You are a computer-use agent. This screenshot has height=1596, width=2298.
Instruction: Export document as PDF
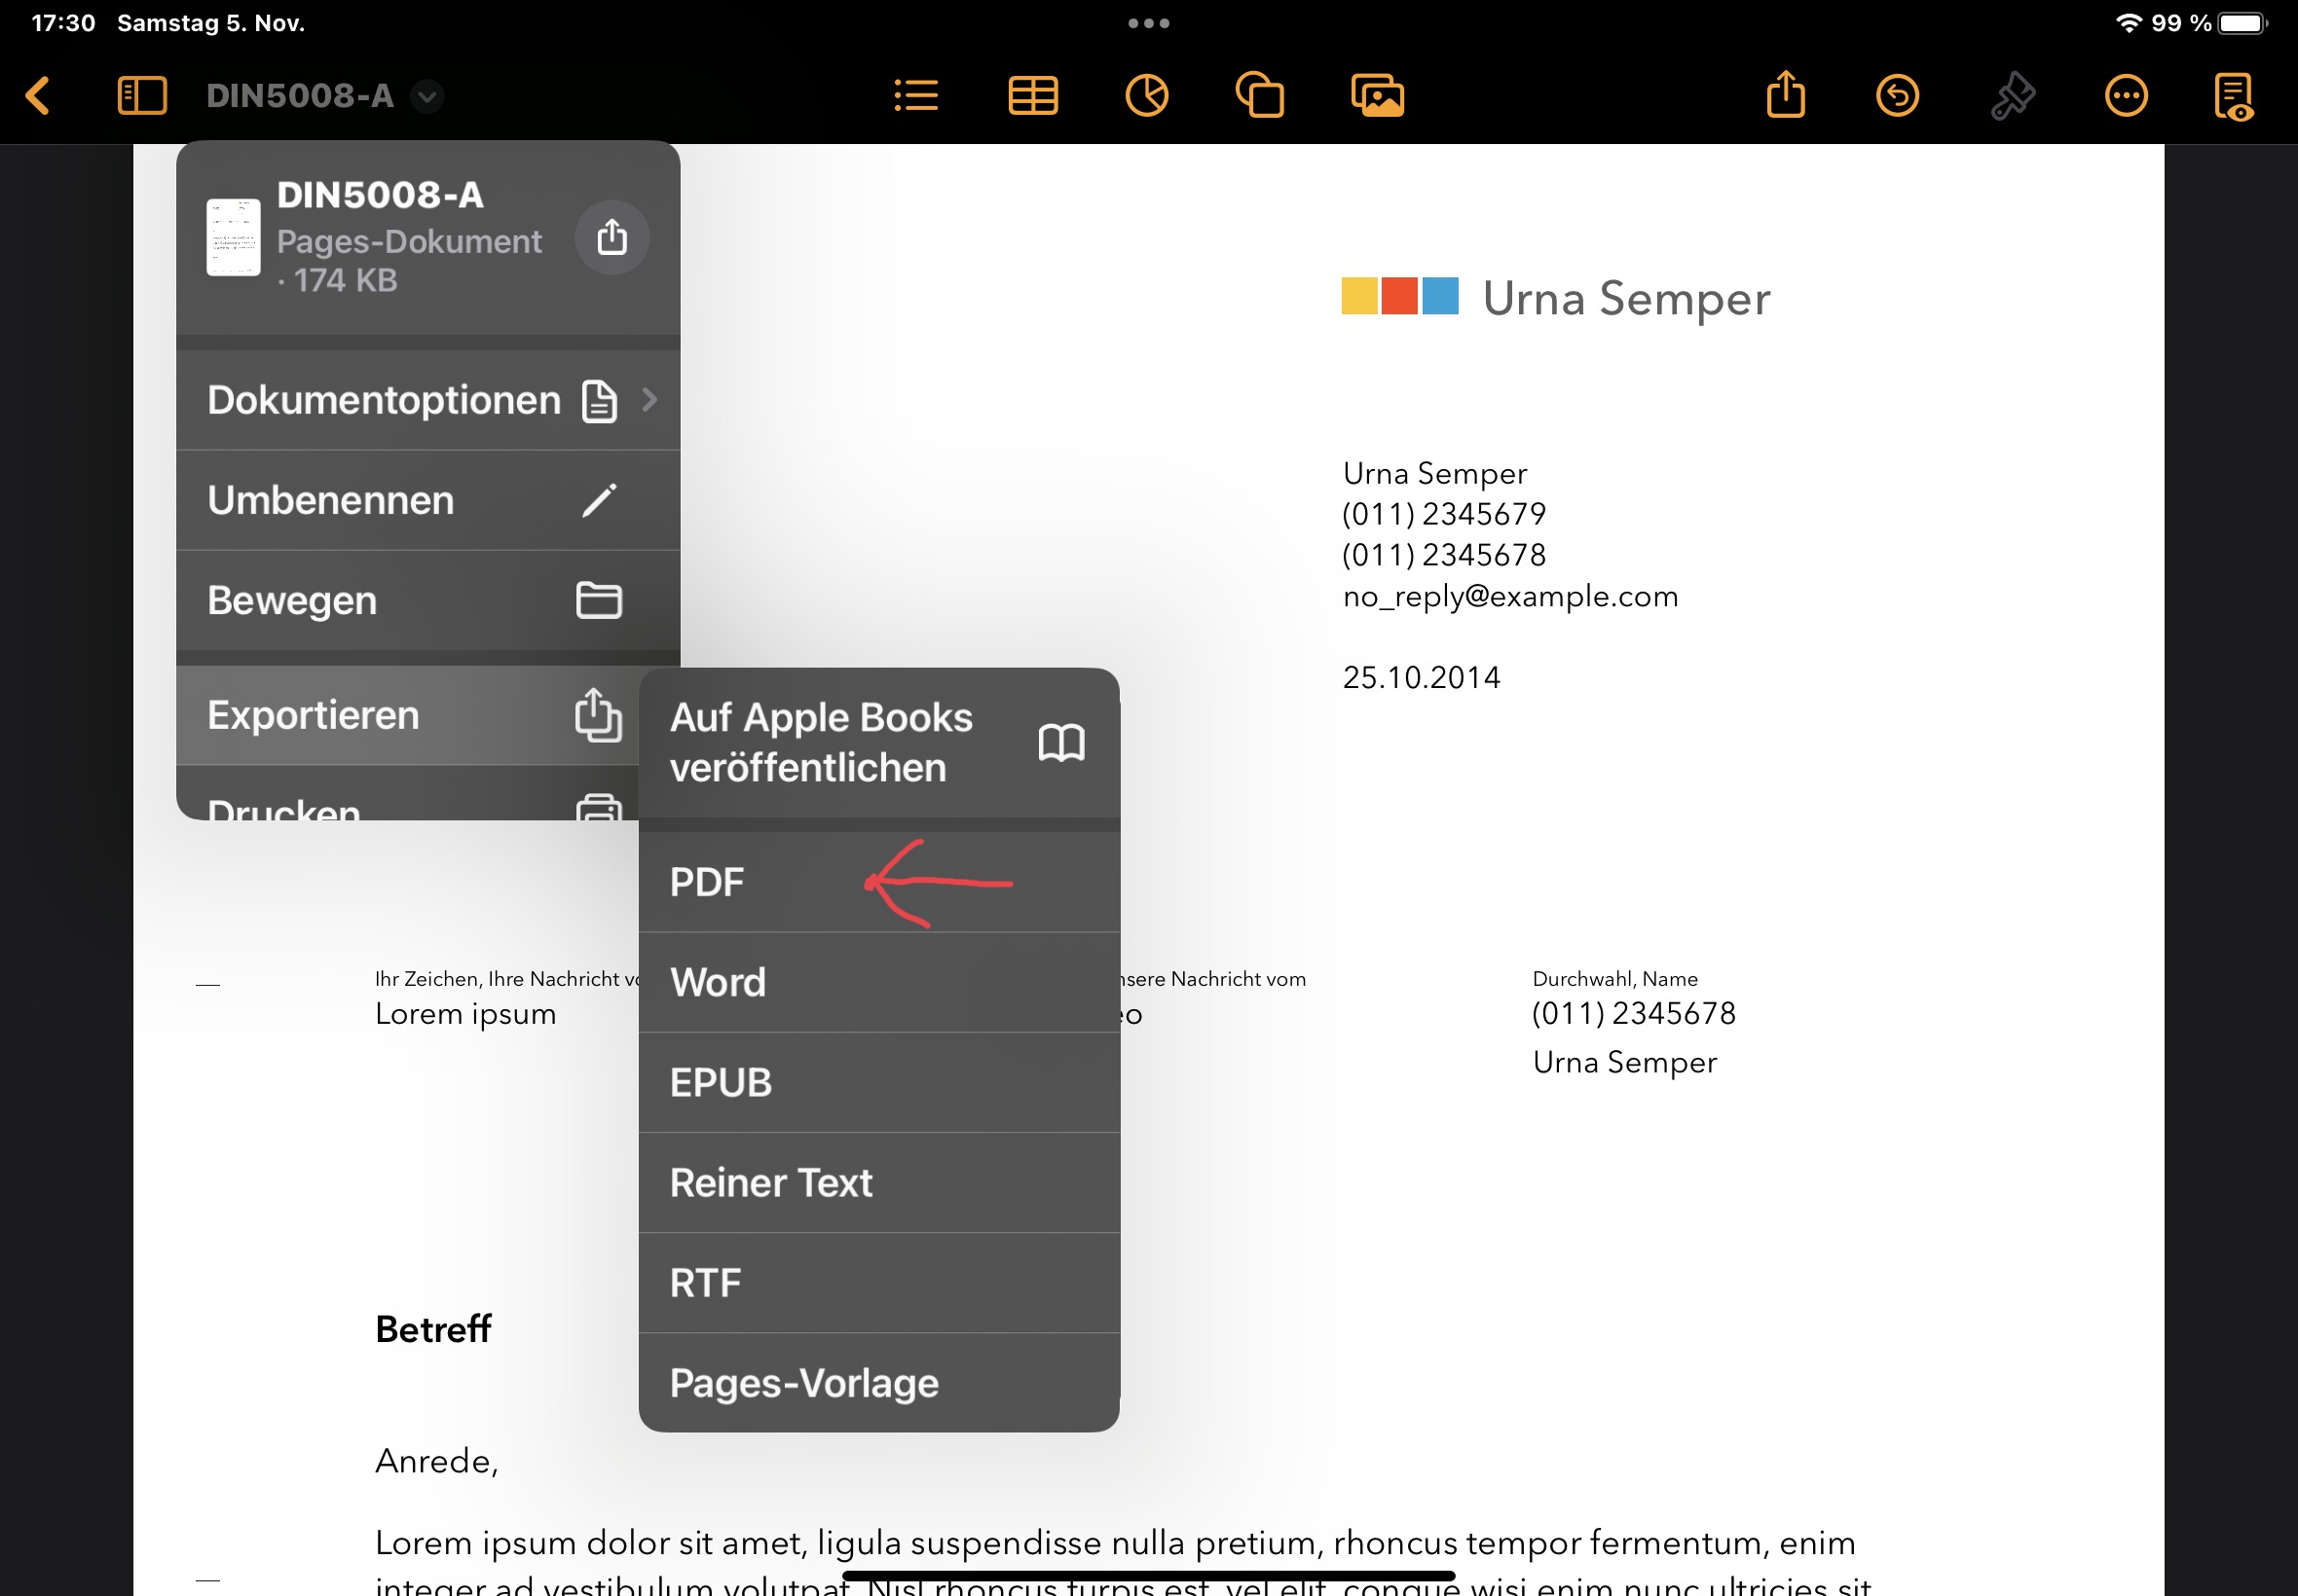(707, 882)
